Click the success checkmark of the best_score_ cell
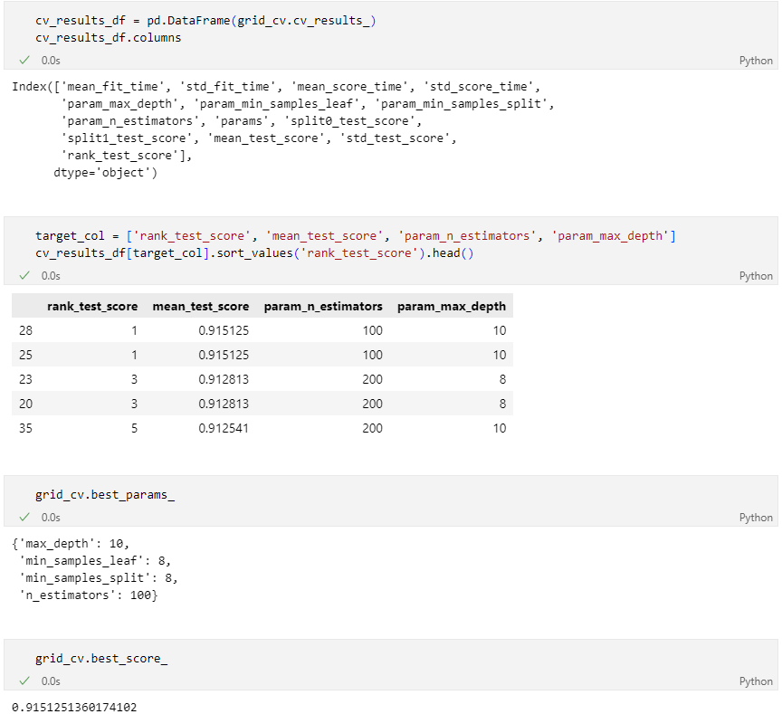Viewport: 782px width, 714px height. pos(24,681)
